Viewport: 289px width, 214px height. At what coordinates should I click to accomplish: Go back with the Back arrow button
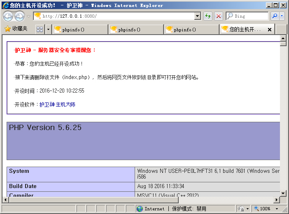(8, 16)
